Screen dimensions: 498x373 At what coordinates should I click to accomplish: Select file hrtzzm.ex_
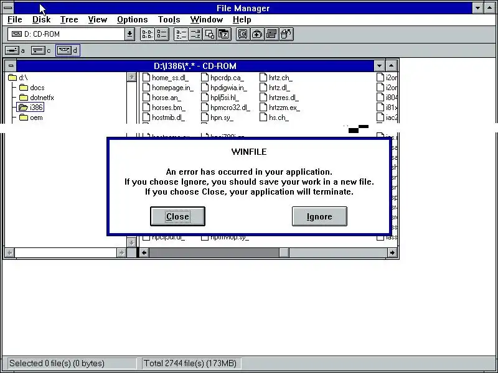(x=280, y=108)
